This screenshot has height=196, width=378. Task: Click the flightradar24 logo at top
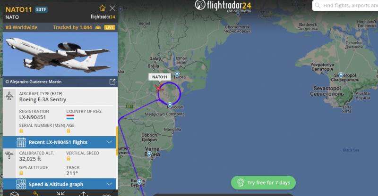pos(223,6)
